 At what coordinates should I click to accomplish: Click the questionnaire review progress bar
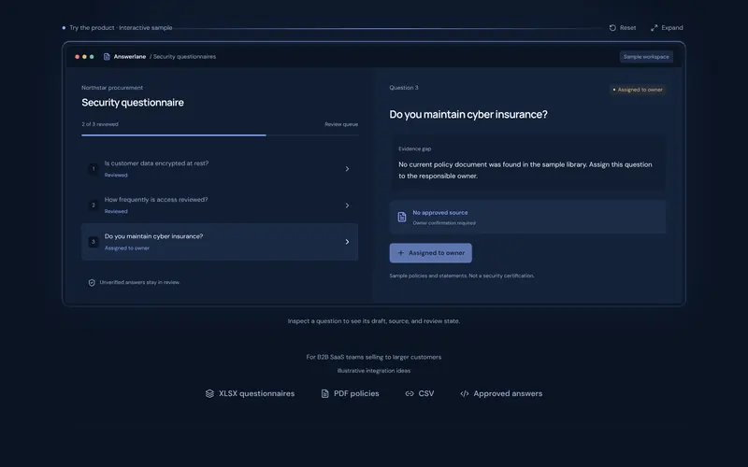click(220, 135)
